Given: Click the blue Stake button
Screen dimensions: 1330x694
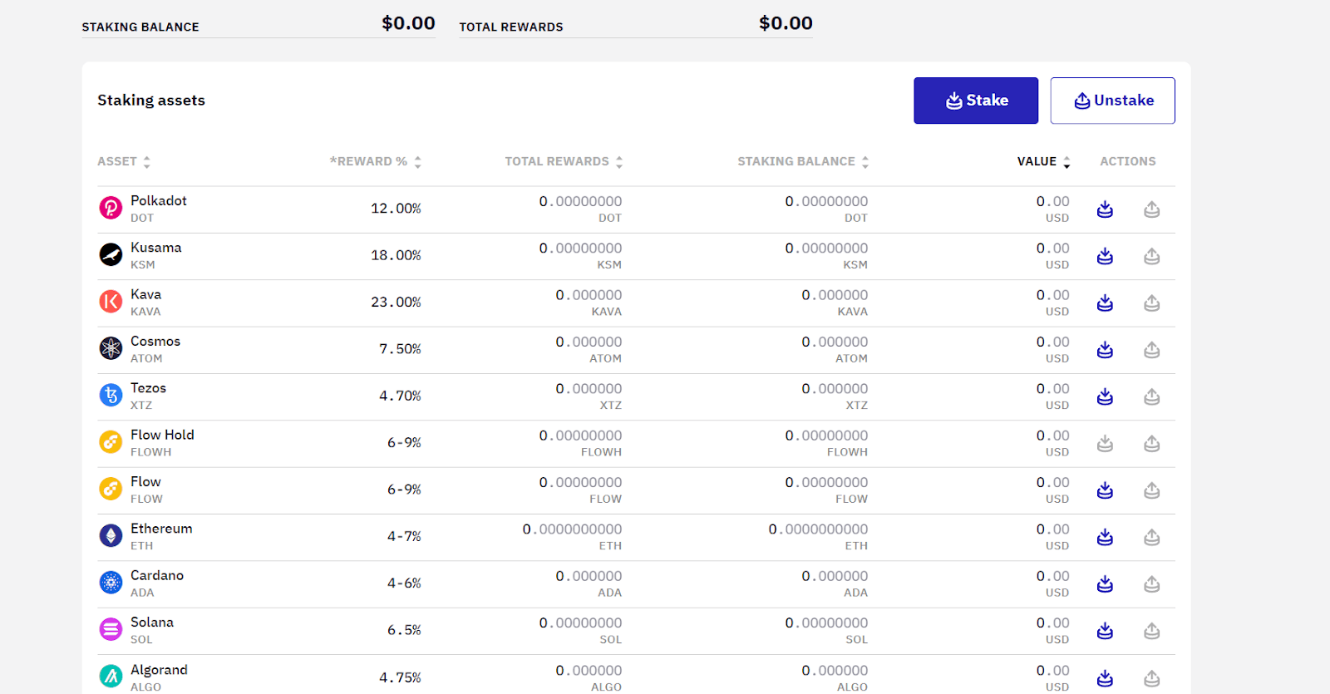Looking at the screenshot, I should pos(976,101).
